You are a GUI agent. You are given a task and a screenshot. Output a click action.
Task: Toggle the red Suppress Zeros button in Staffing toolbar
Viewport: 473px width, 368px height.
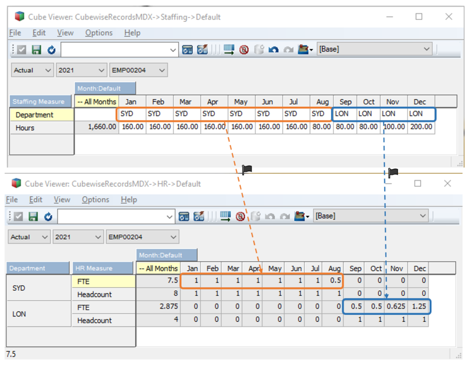(x=244, y=50)
